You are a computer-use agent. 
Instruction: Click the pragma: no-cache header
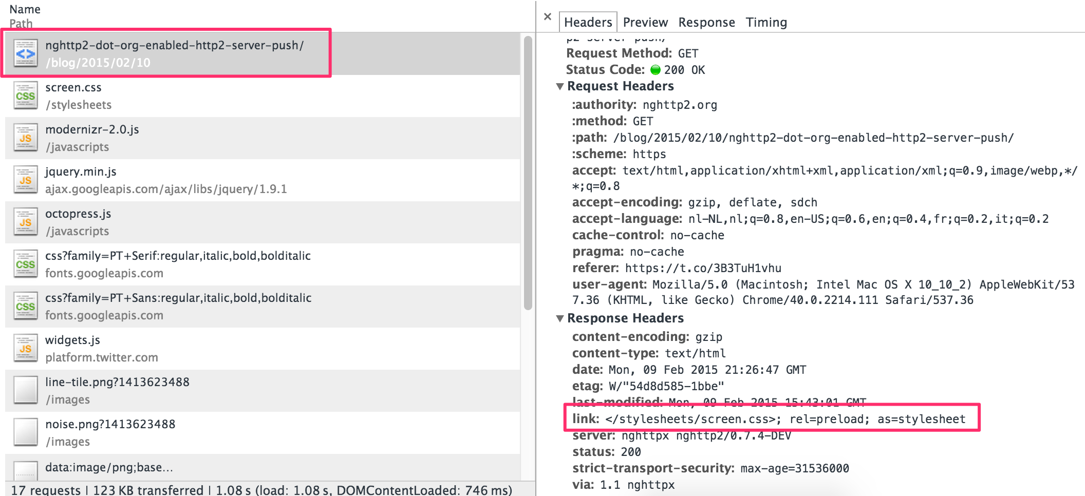click(x=628, y=252)
